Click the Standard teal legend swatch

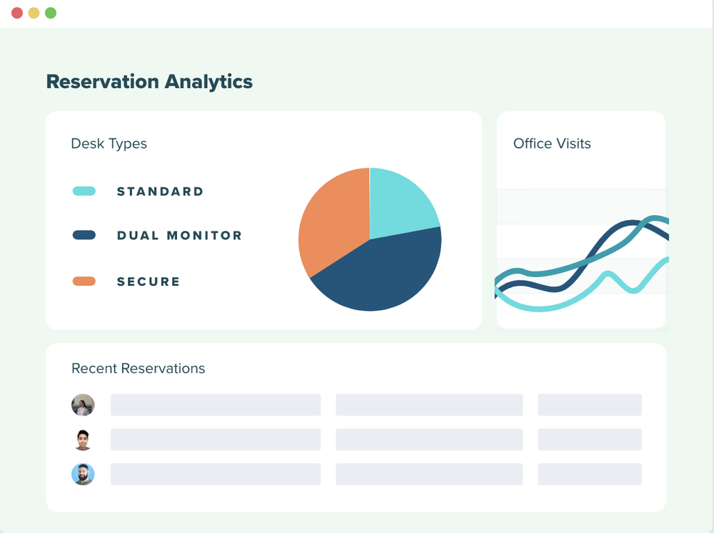(x=84, y=191)
